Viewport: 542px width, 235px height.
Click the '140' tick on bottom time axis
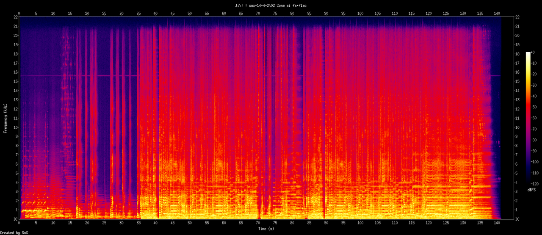[497, 223]
